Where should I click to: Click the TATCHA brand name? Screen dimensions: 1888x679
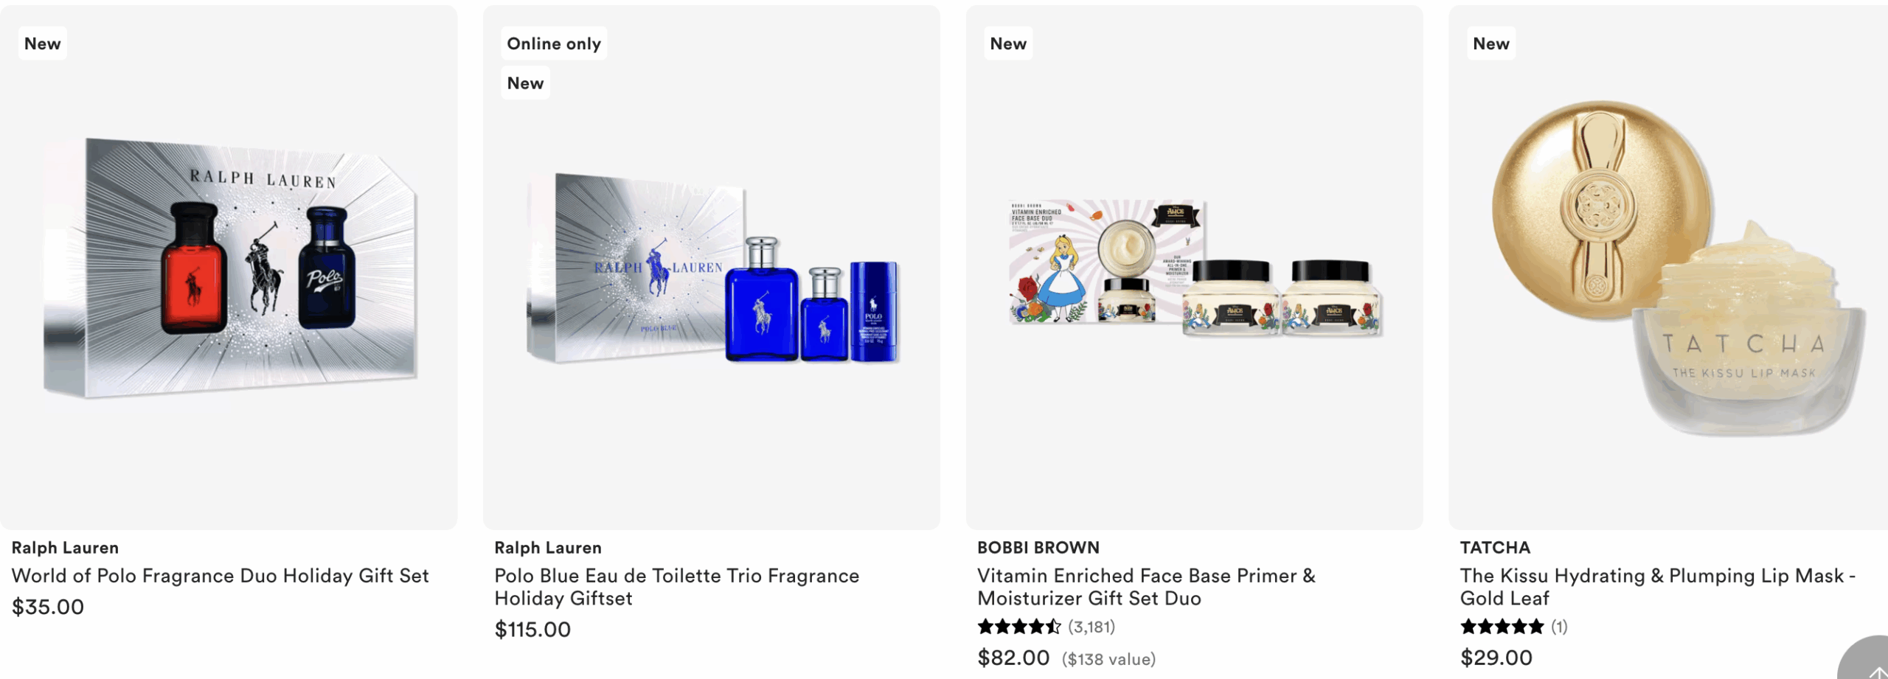coord(1495,548)
